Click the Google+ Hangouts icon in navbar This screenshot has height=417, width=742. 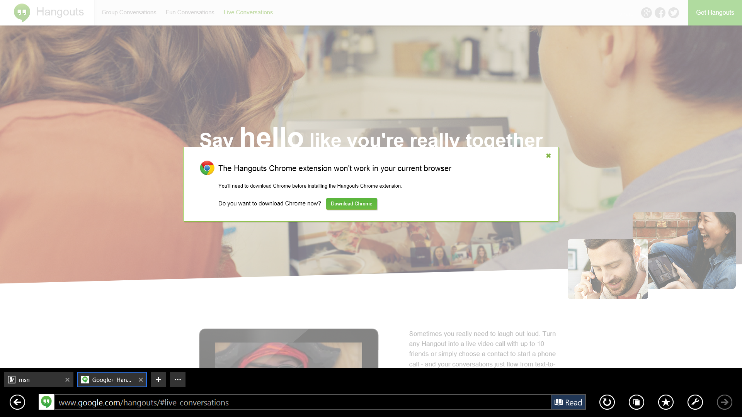(21, 13)
